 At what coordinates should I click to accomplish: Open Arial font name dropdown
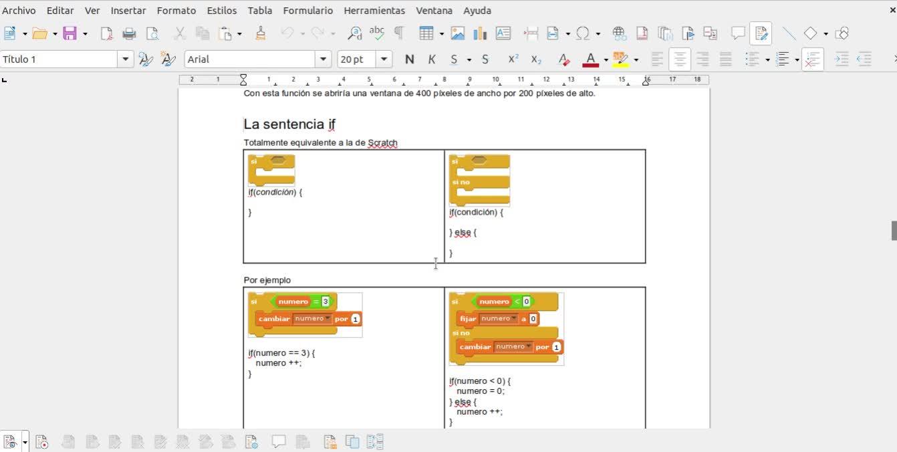coord(324,60)
